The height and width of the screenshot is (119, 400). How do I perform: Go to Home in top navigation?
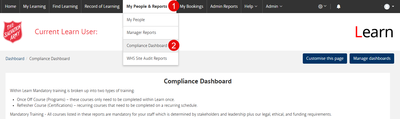point(11,6)
